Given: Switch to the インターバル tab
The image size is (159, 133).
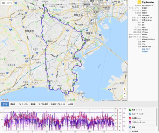Looking at the screenshot, I should (23, 104).
